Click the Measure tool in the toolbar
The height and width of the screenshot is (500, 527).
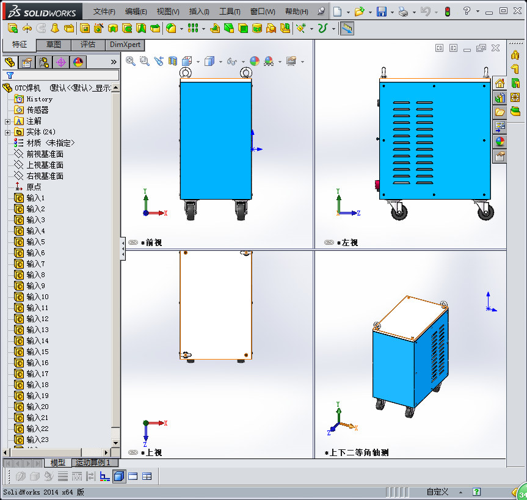click(x=347, y=28)
